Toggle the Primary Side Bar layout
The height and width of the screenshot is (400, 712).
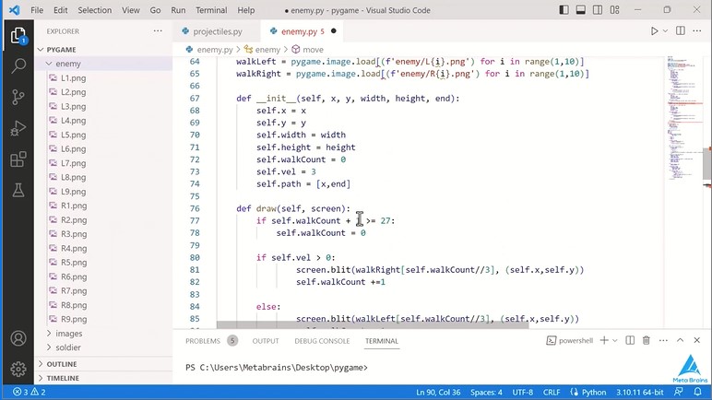(x=564, y=10)
